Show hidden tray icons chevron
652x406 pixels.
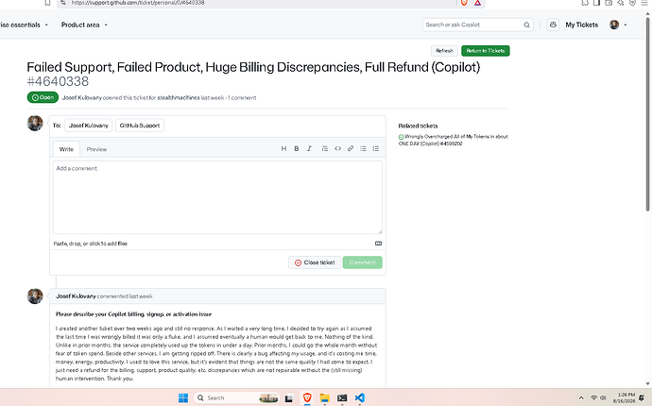(x=581, y=398)
